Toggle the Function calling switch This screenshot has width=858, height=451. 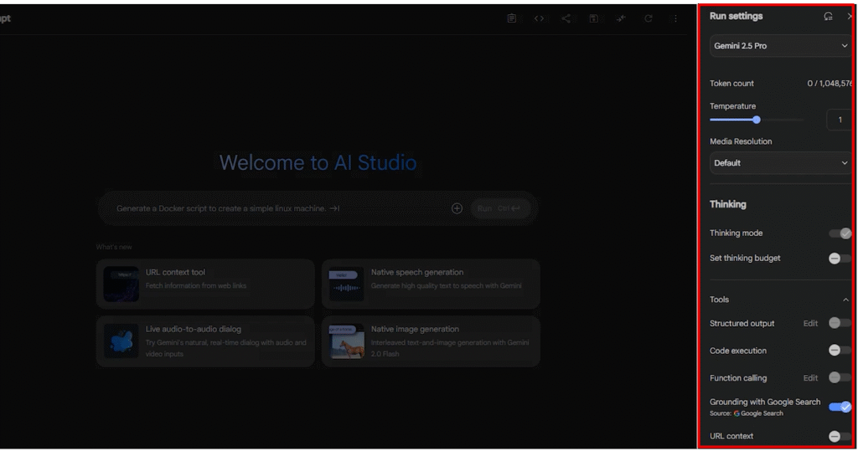tap(840, 377)
